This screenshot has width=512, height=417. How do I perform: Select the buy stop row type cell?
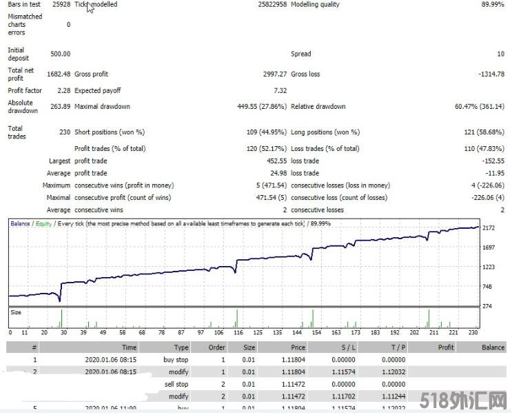176,360
